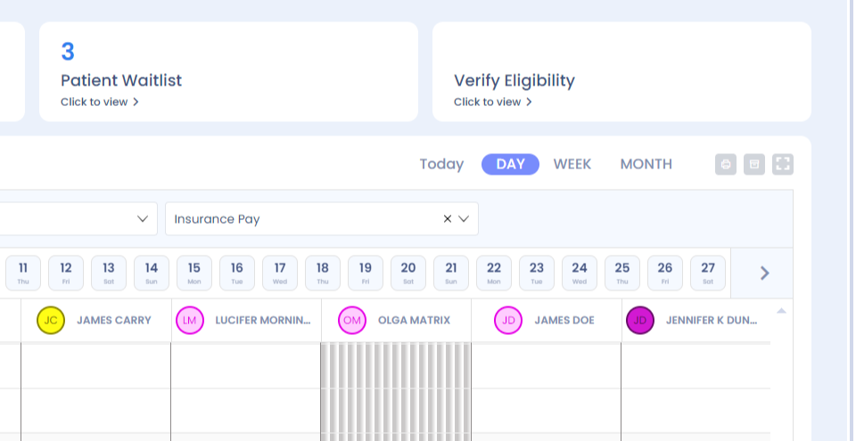Click Jennifer K Dun... purple JD avatar

point(640,321)
